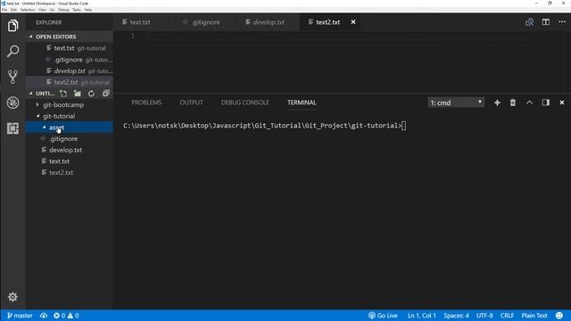Change encoding via UTF-8 indicator
This screenshot has height=321, width=571.
pos(484,316)
